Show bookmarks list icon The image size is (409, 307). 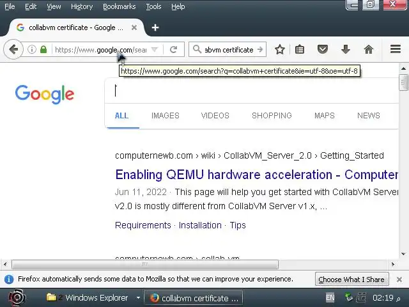pos(300,49)
